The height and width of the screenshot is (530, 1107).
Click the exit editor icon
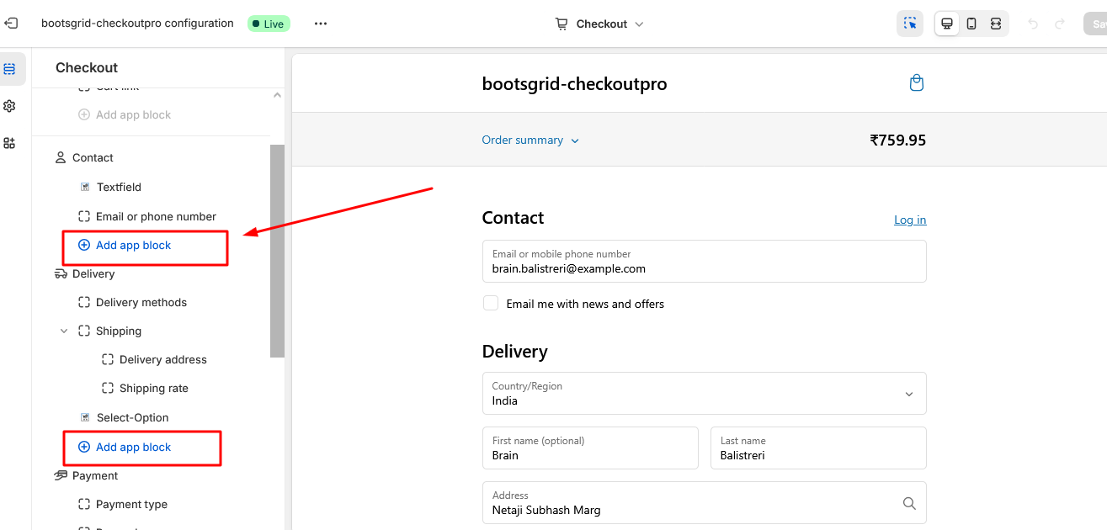tap(11, 24)
